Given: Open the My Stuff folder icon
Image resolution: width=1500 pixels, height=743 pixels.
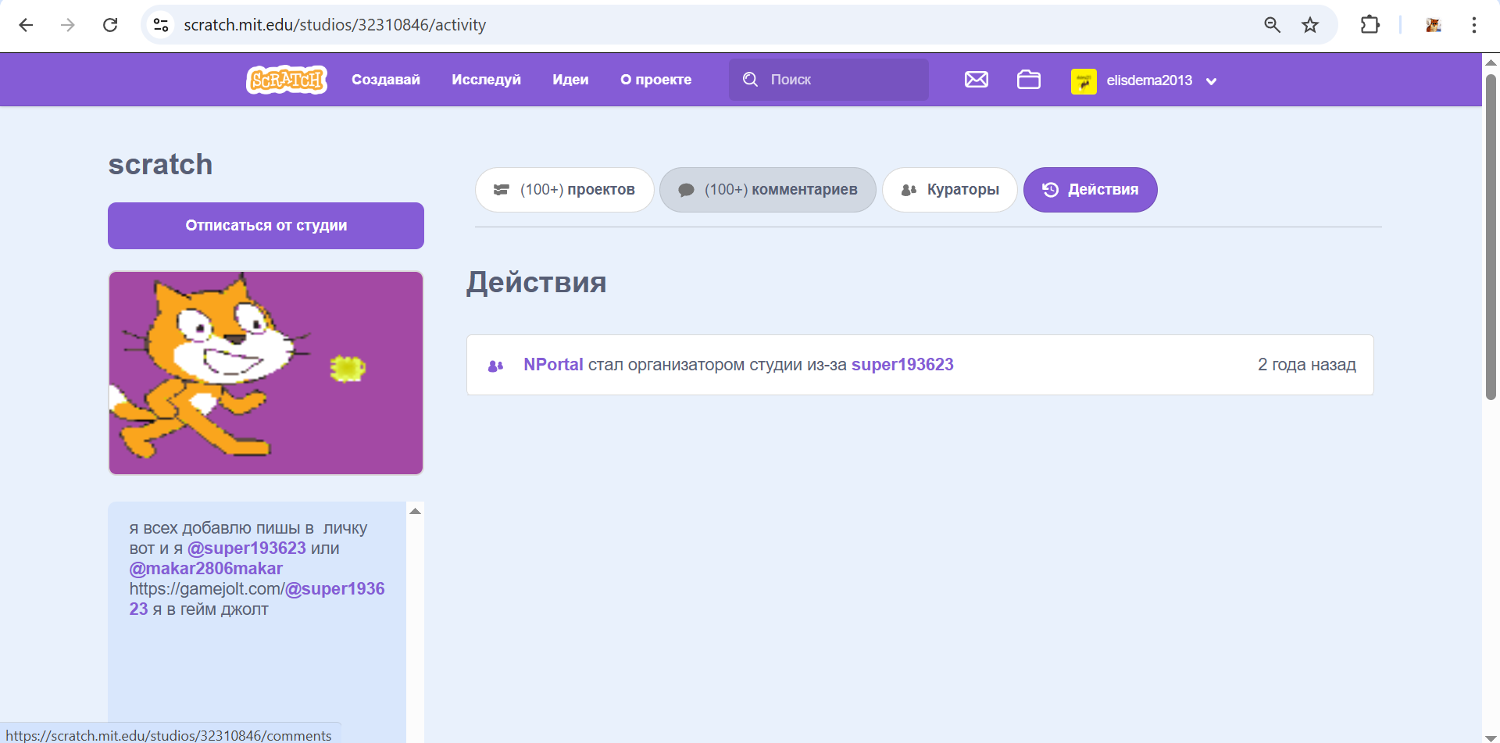Looking at the screenshot, I should pos(1029,80).
